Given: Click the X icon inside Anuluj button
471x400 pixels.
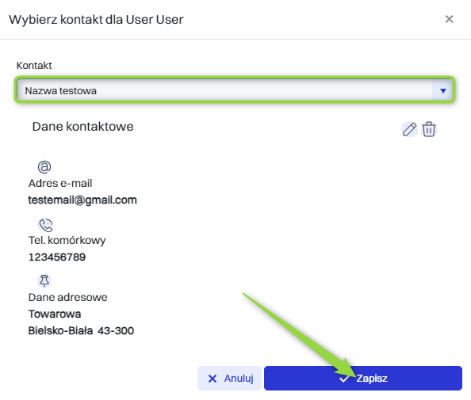Looking at the screenshot, I should pyautogui.click(x=213, y=379).
